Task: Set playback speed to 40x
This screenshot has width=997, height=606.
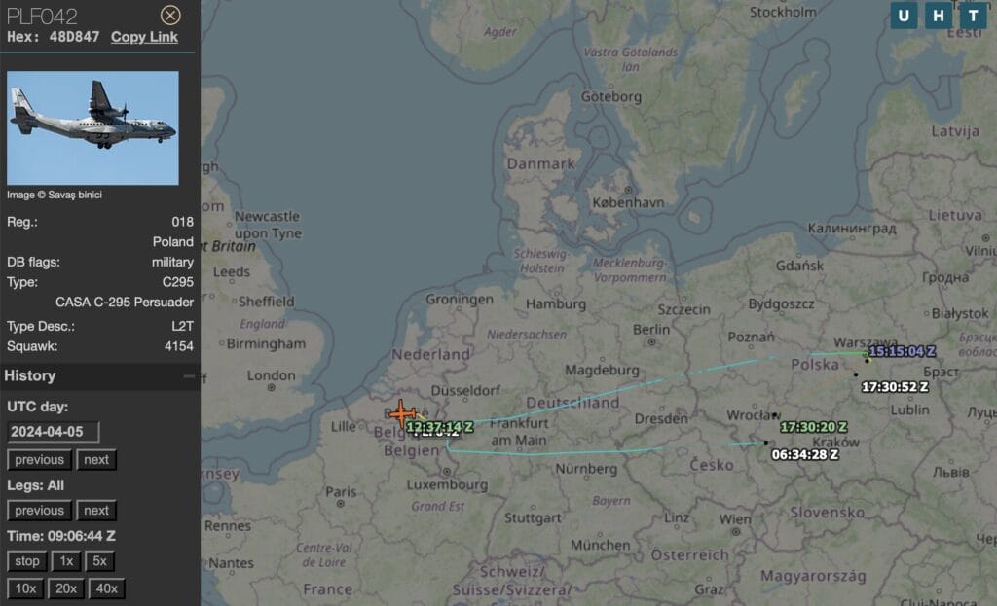Action: tap(107, 588)
